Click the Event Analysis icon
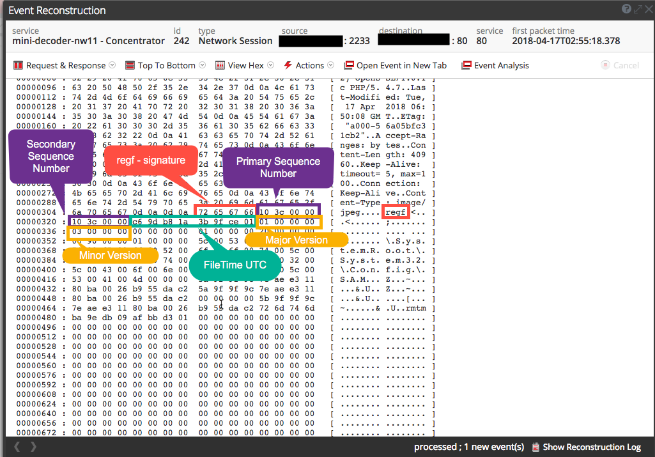Screen dimensions: 655x457 coord(466,65)
